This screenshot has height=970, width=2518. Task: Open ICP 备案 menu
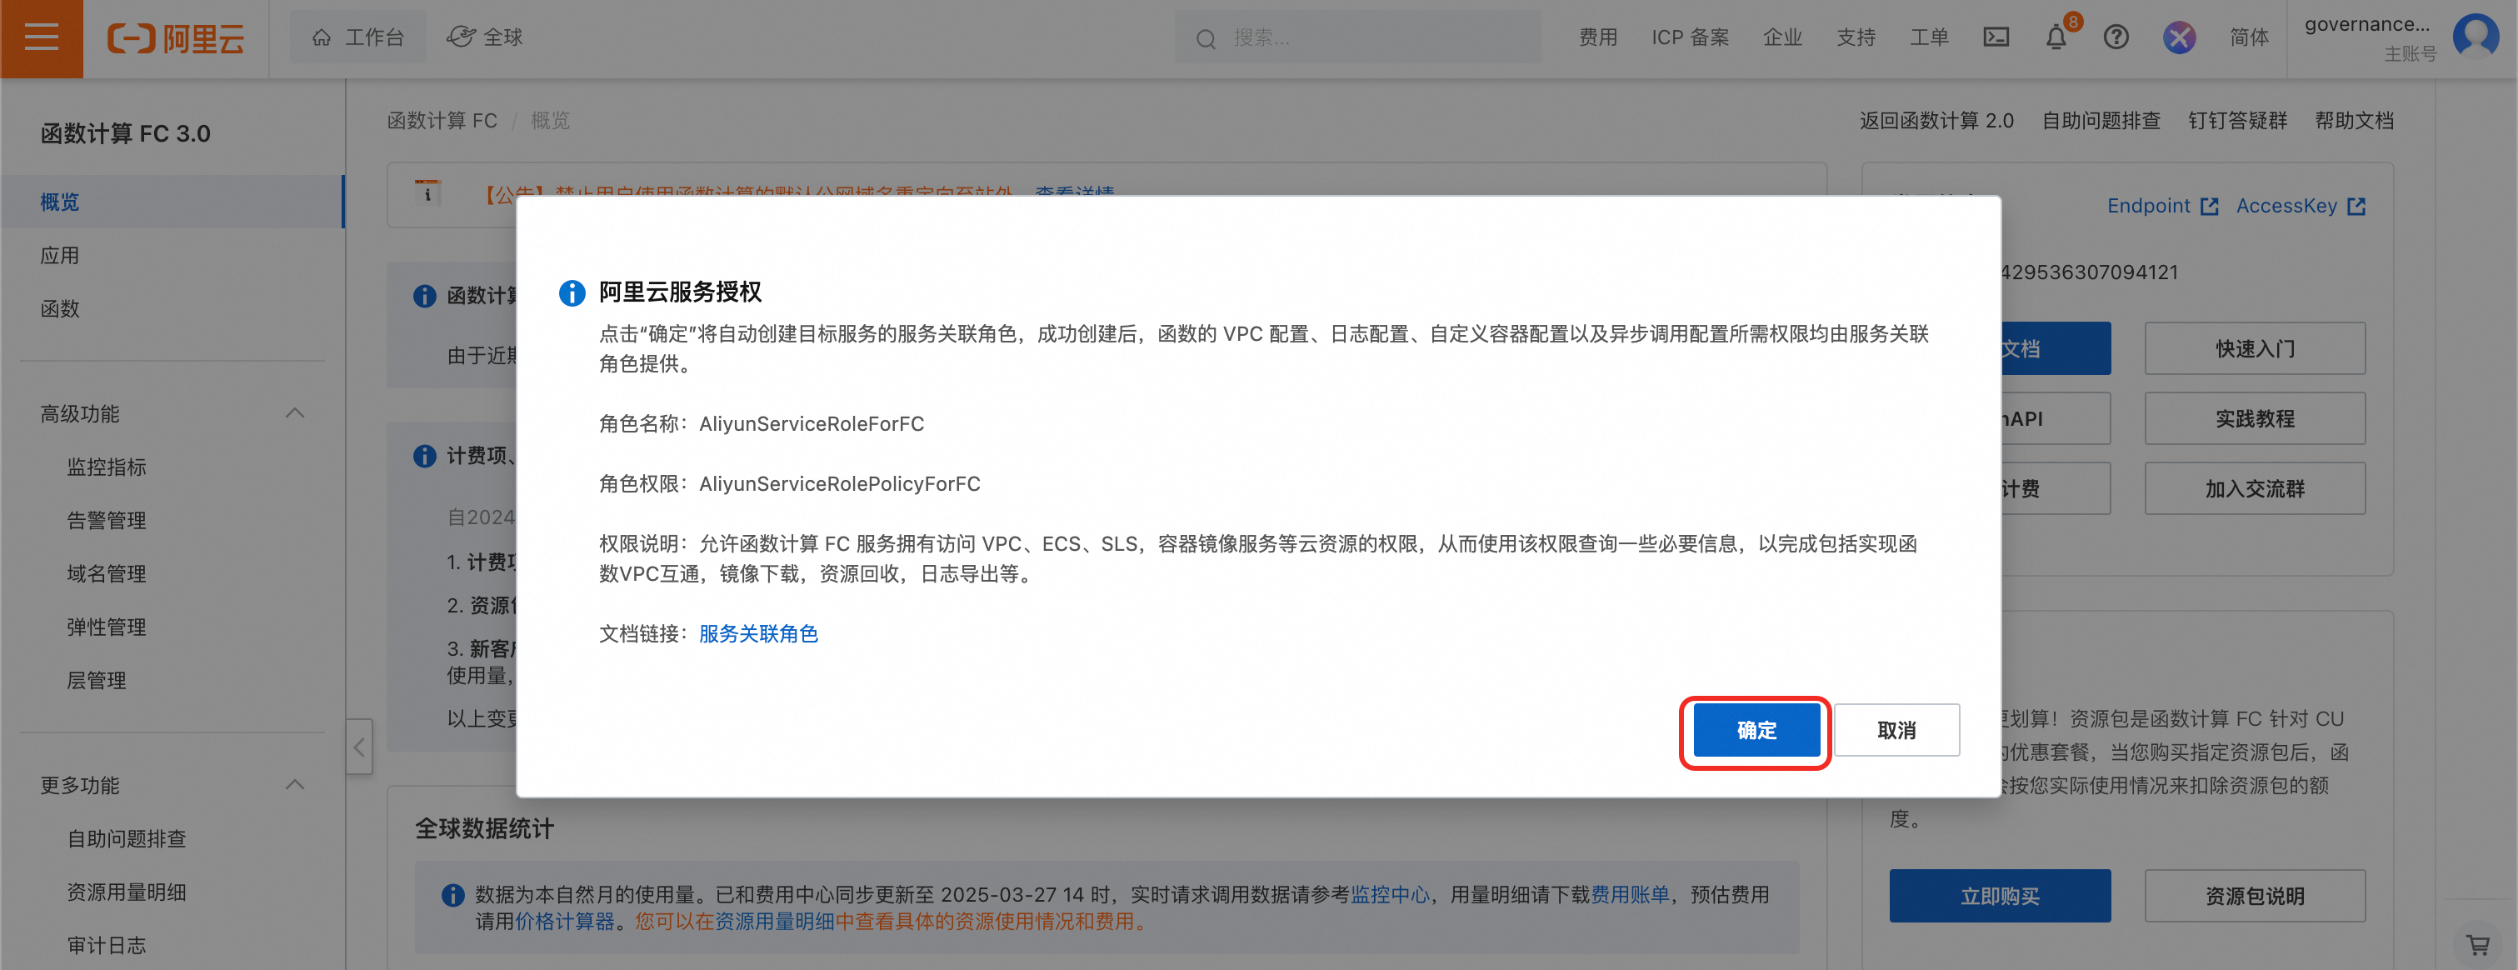click(1690, 37)
